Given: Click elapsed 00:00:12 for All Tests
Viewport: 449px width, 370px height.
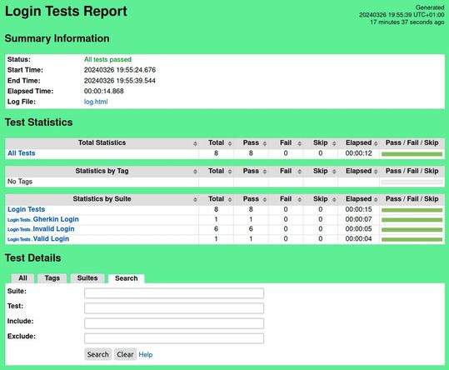Looking at the screenshot, I should tap(358, 153).
